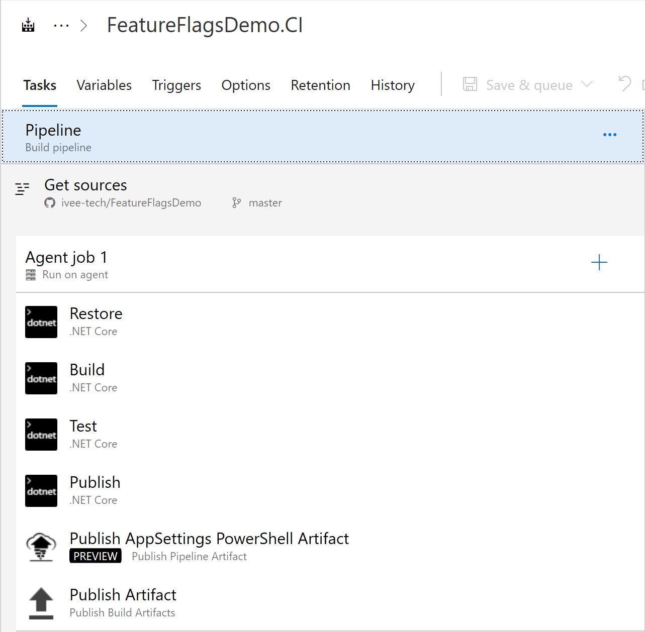Select the Publish AppSettings PowerShell Artifact task

[330, 547]
